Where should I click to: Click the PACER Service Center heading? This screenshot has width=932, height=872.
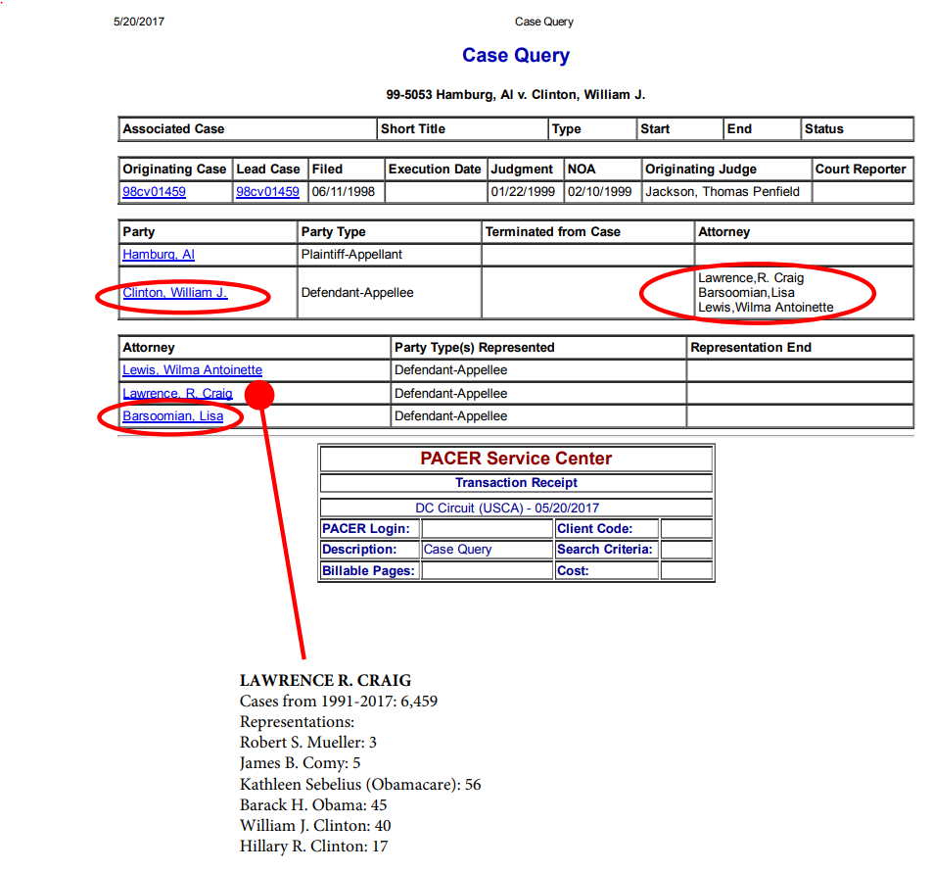(516, 458)
